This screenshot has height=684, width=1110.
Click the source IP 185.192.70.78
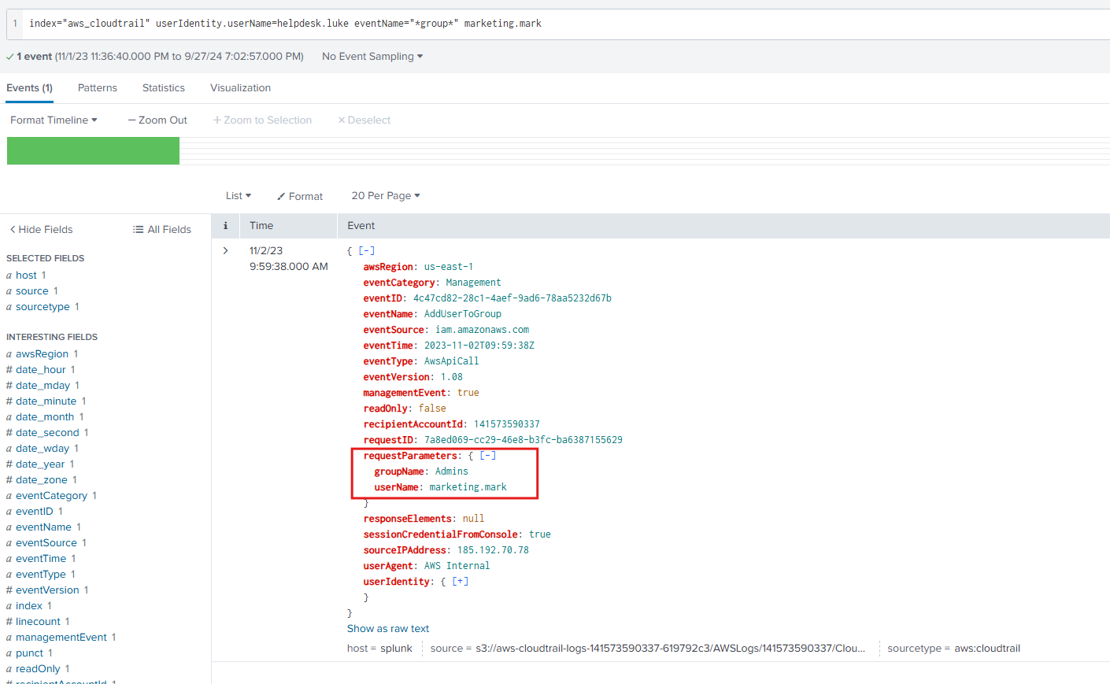click(x=493, y=550)
